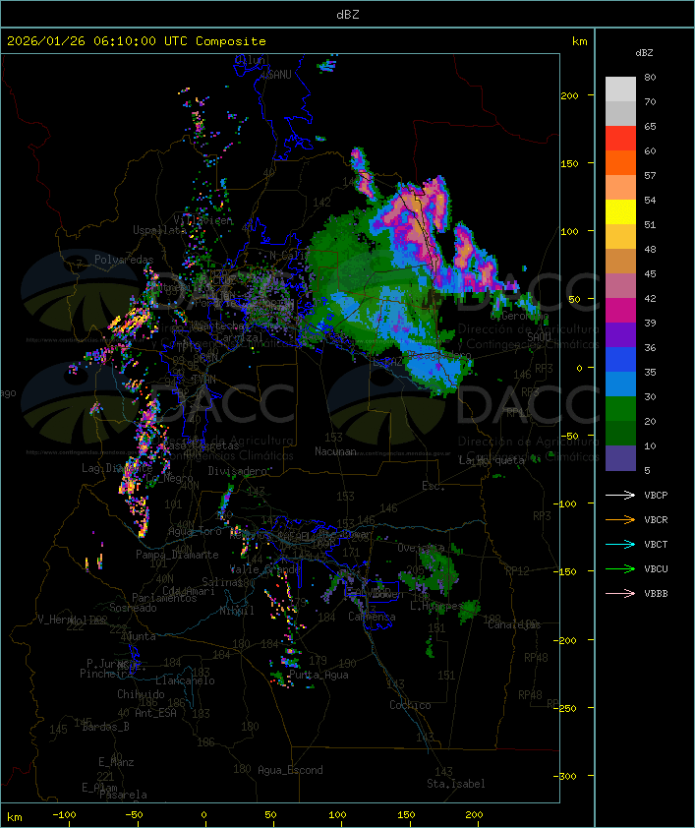The image size is (695, 828).
Task: Click the green VBCU arrow icon
Action: [620, 568]
